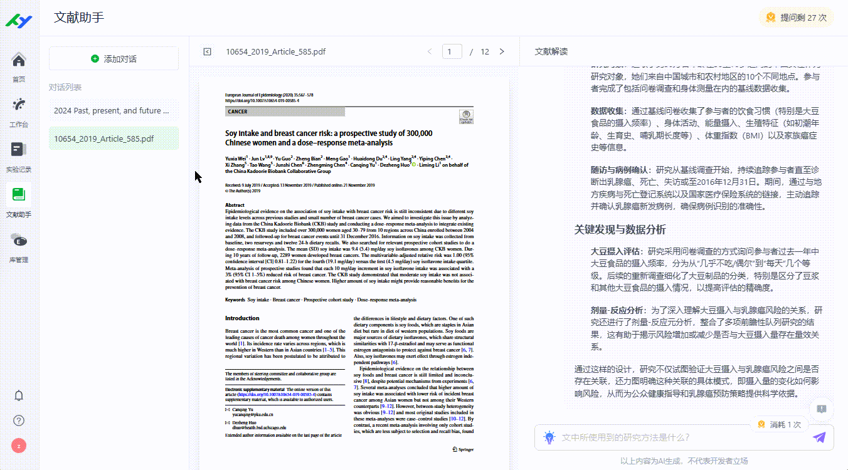Image resolution: width=848 pixels, height=470 pixels.
Task: Click the lightbulb suggestion icon
Action: coord(549,437)
